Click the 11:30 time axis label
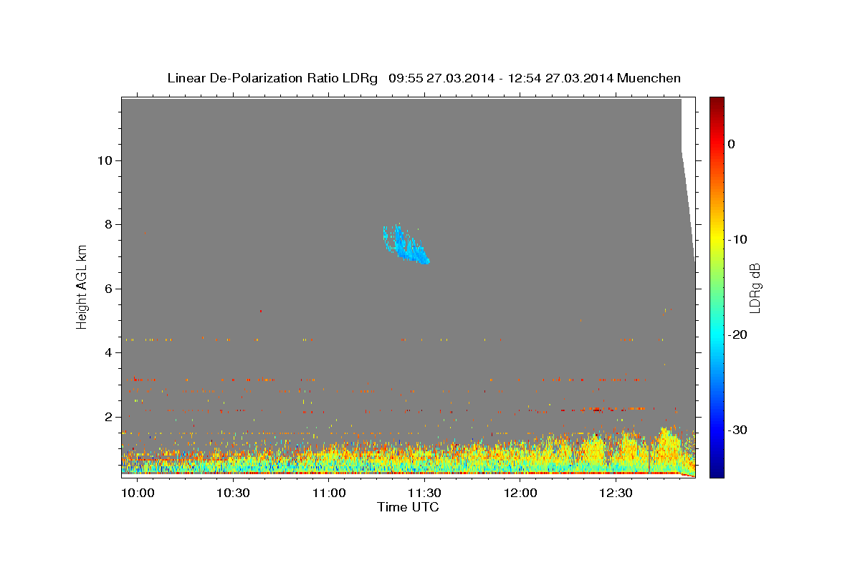Image resolution: width=860 pixels, height=573 pixels. click(424, 493)
